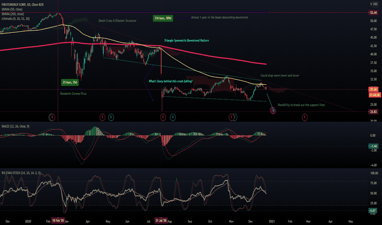Click the Possibility to break out support text

pyautogui.click(x=301, y=105)
